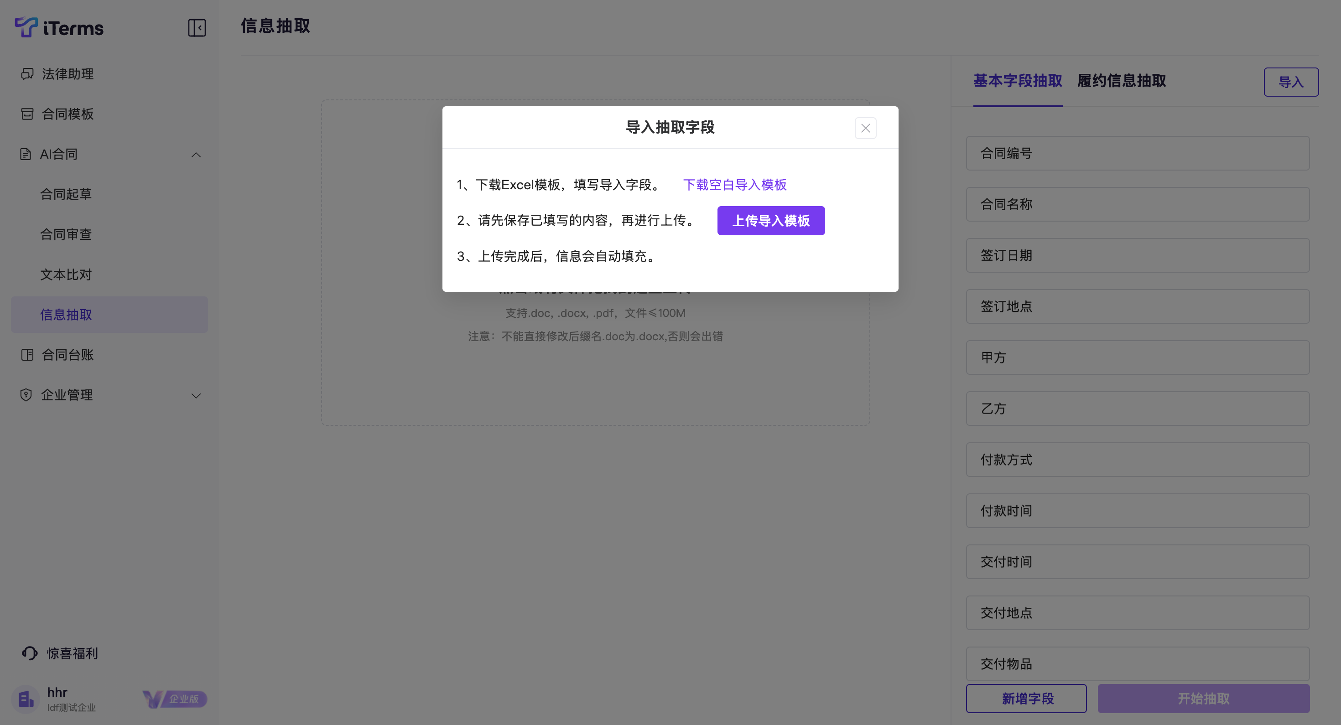
Task: Collapse the AI合同 menu group
Action: tap(196, 155)
